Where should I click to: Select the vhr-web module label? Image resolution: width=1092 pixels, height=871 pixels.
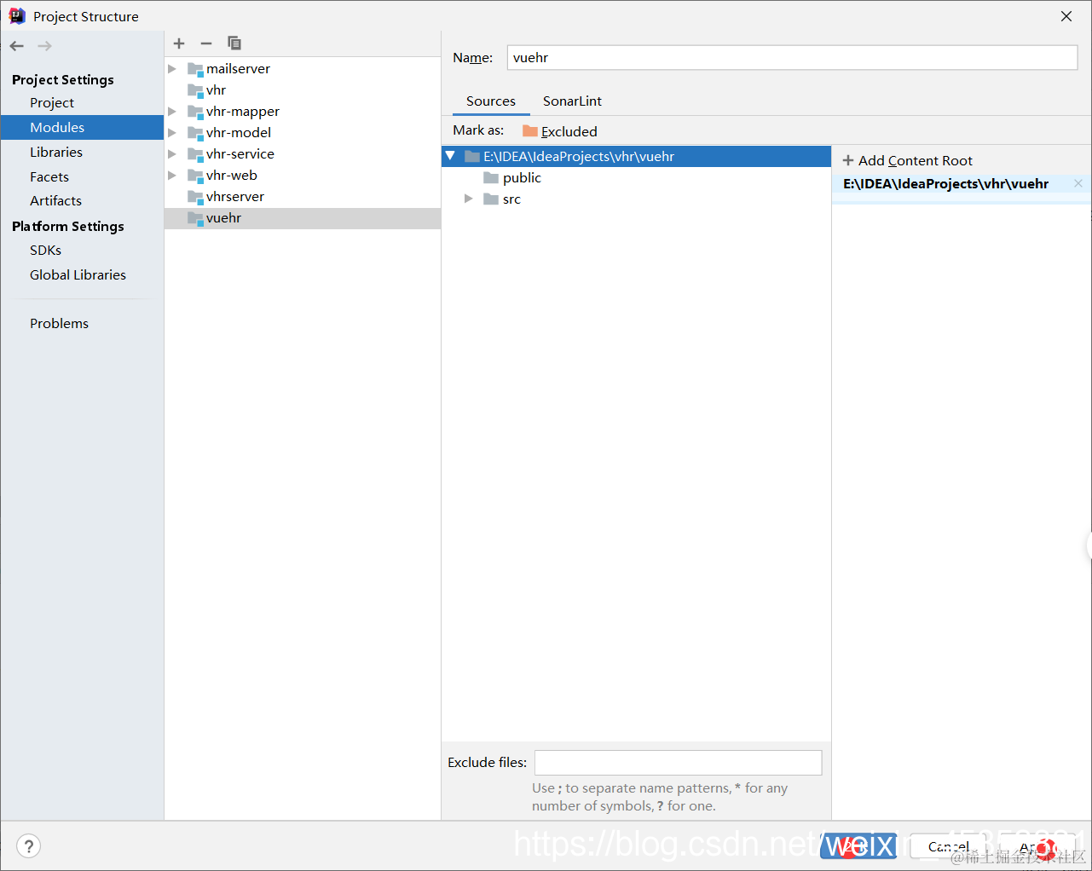[232, 176]
